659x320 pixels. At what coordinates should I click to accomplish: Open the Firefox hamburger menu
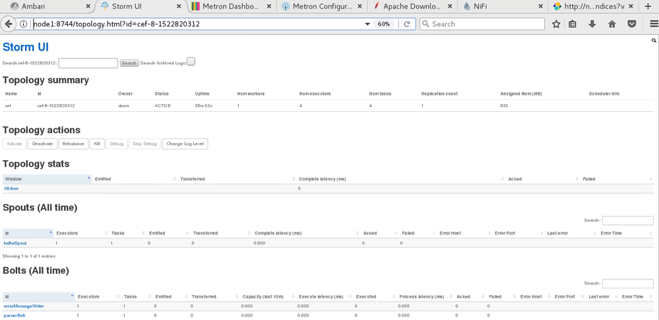coord(654,24)
